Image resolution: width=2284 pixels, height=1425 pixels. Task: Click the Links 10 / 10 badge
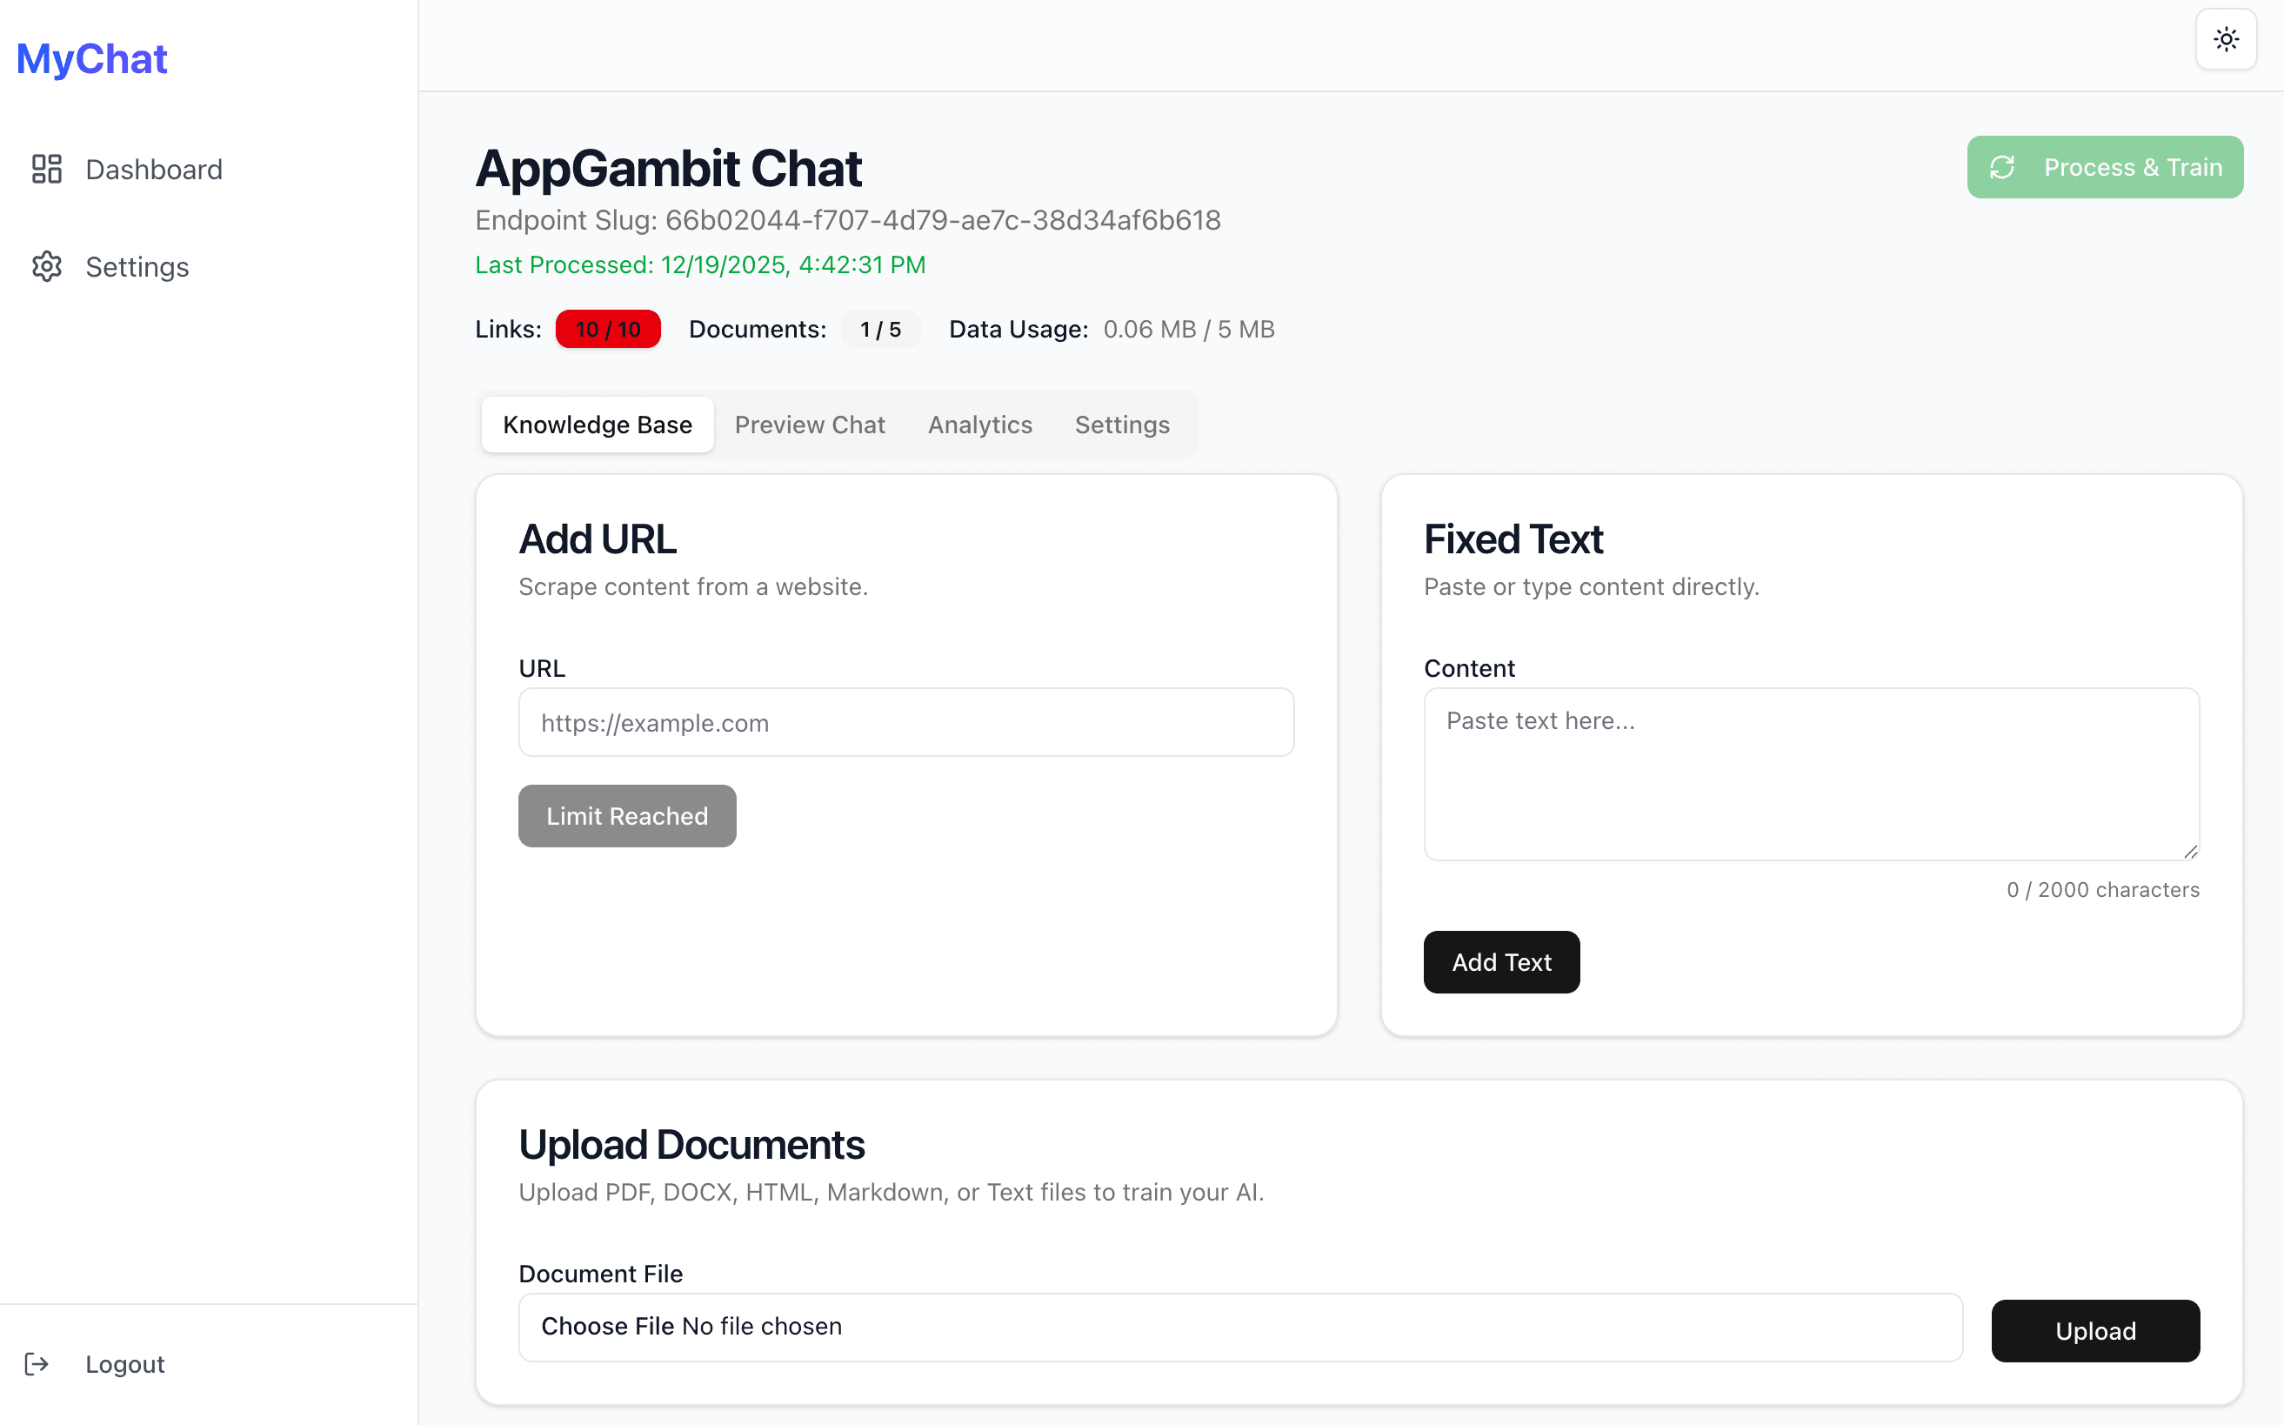pos(608,330)
